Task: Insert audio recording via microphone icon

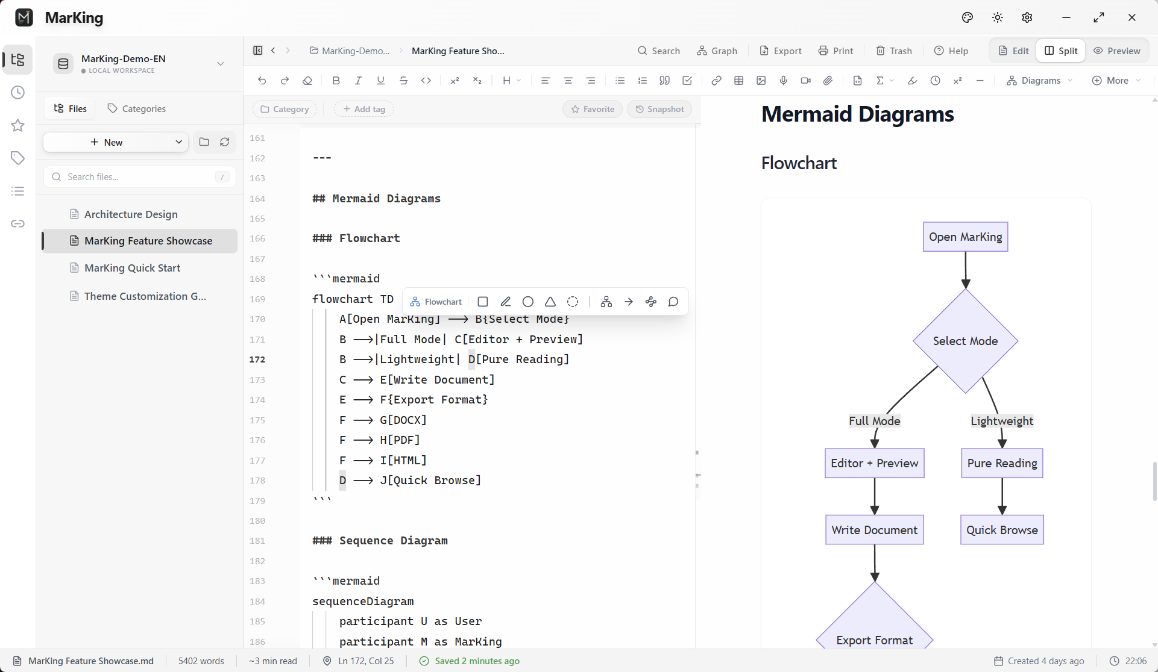Action: tap(783, 81)
